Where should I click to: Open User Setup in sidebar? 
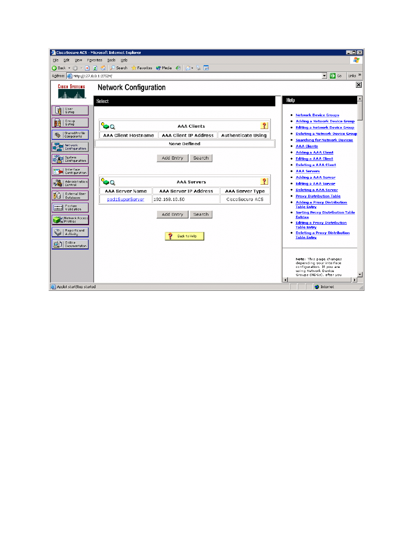pos(70,111)
